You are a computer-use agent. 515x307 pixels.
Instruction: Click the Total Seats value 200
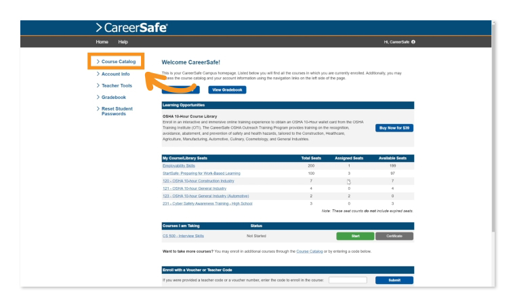[311, 166]
